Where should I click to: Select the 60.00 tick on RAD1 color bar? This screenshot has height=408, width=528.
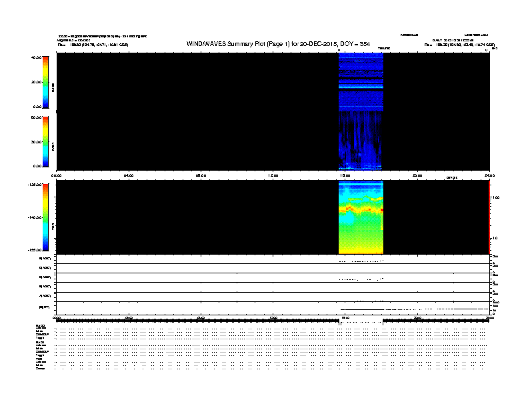(x=36, y=117)
